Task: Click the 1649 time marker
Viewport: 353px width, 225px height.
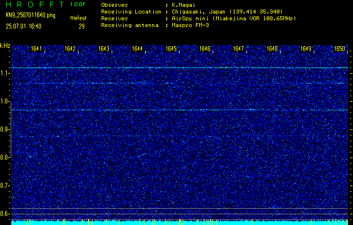Action: [x=306, y=49]
